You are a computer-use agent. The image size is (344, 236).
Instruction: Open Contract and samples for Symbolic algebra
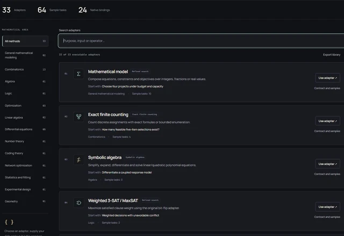[x=327, y=174]
